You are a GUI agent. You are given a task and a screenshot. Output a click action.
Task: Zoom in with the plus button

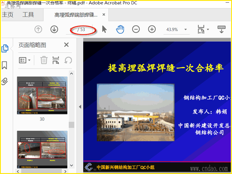pyautogui.click(x=152, y=29)
